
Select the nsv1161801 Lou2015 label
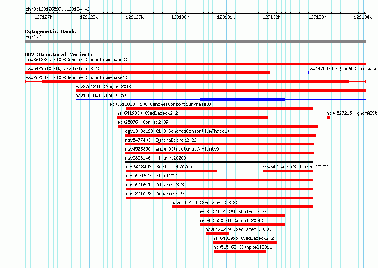click(x=101, y=95)
